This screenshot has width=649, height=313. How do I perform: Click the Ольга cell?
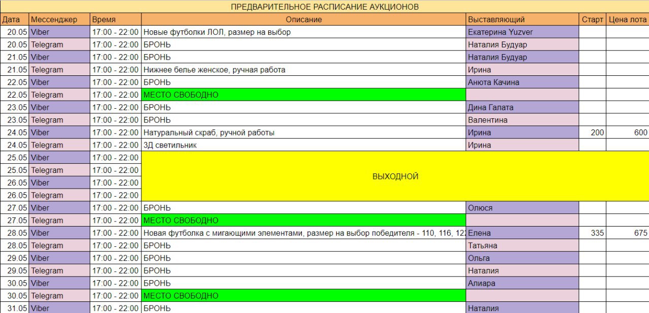[x=523, y=258]
